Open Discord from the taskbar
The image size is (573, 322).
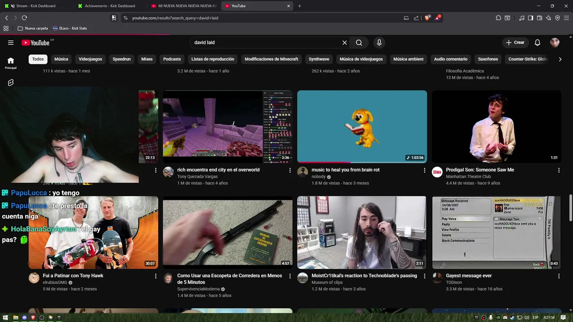pos(25,318)
